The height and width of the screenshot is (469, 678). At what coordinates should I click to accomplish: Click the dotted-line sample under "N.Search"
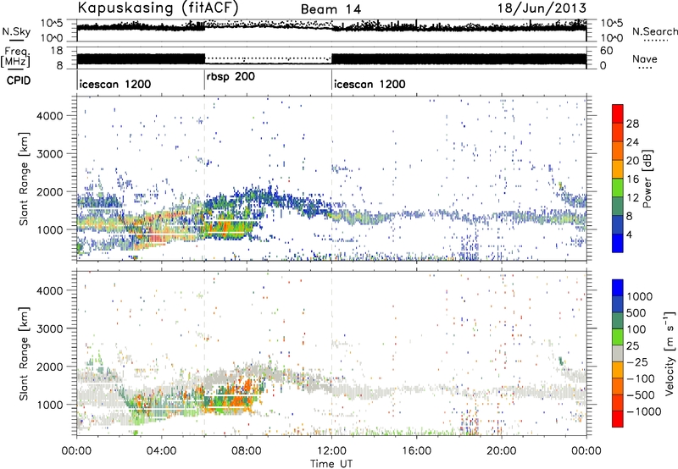click(656, 41)
